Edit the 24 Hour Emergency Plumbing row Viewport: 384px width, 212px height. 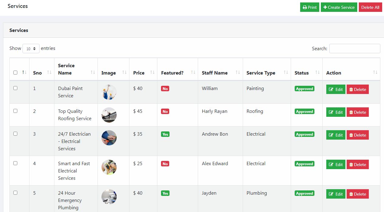tap(336, 194)
